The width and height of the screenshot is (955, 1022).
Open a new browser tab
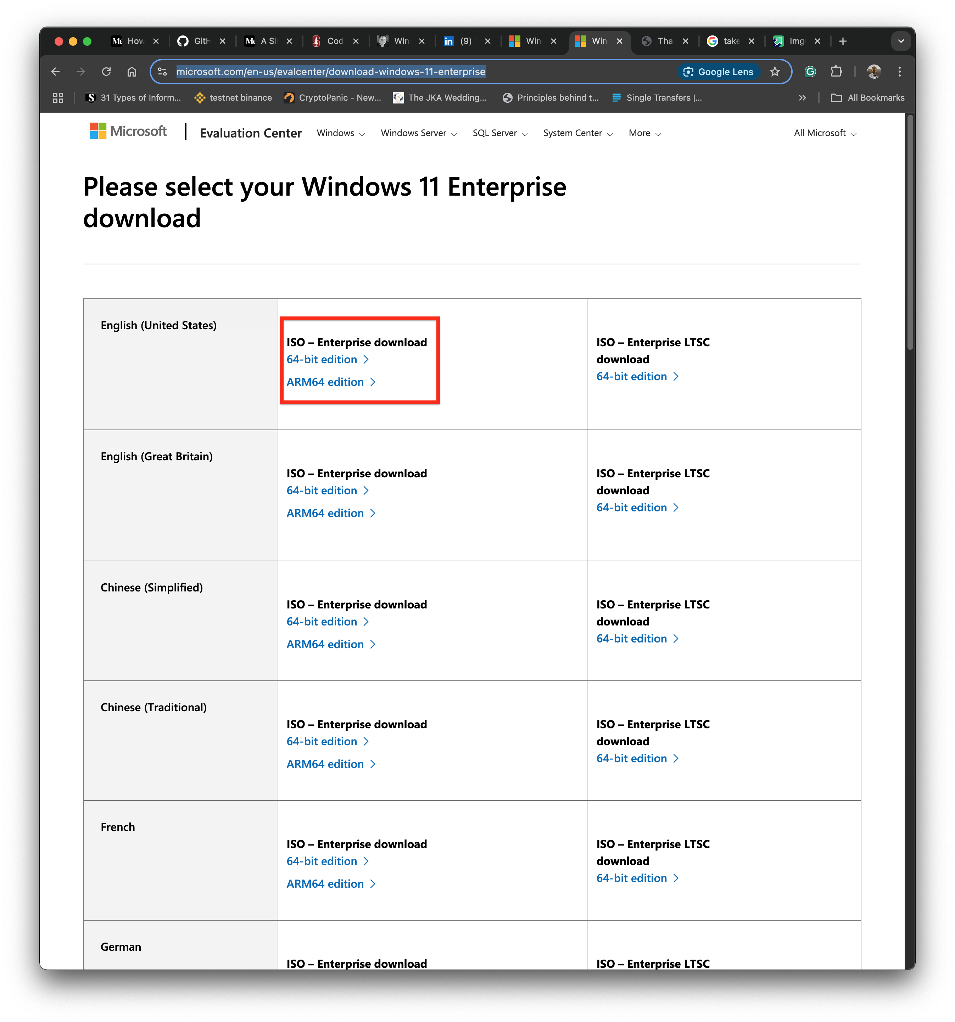coord(843,41)
